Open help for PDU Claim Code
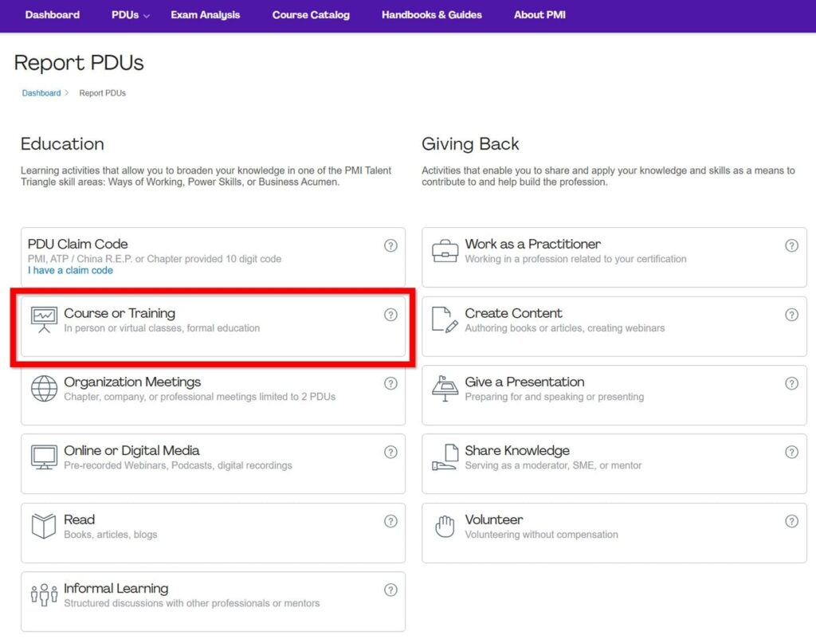The image size is (816, 639). pos(390,245)
